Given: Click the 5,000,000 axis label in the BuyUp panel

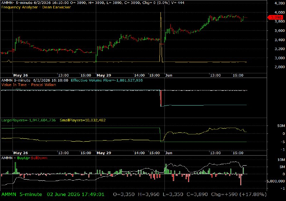Looking at the screenshot, I should click(276, 181).
